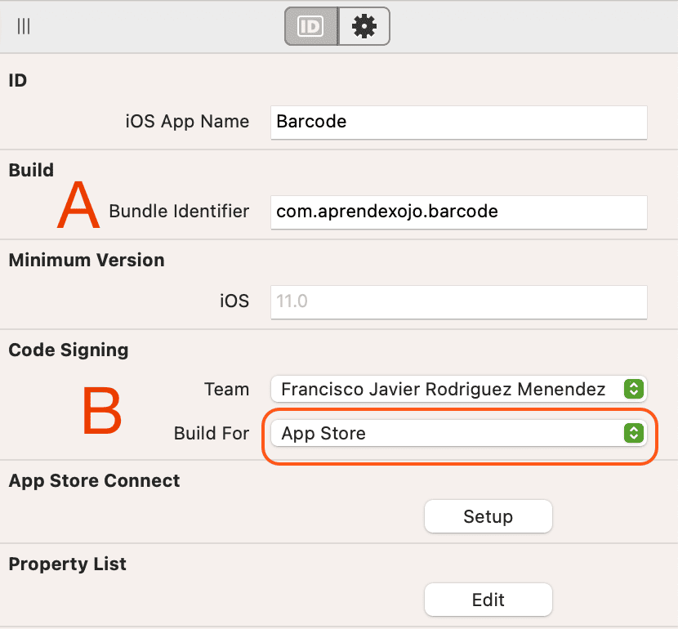Click the Code Signing section header

tap(68, 350)
